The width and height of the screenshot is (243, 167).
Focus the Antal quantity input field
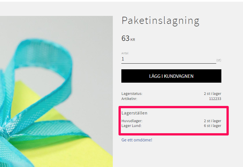[x=169, y=59]
